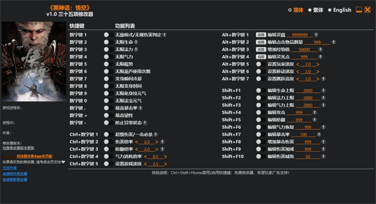Click info icon beside 编辑防御
Screen dimensions: 376x204
tap(315, 120)
